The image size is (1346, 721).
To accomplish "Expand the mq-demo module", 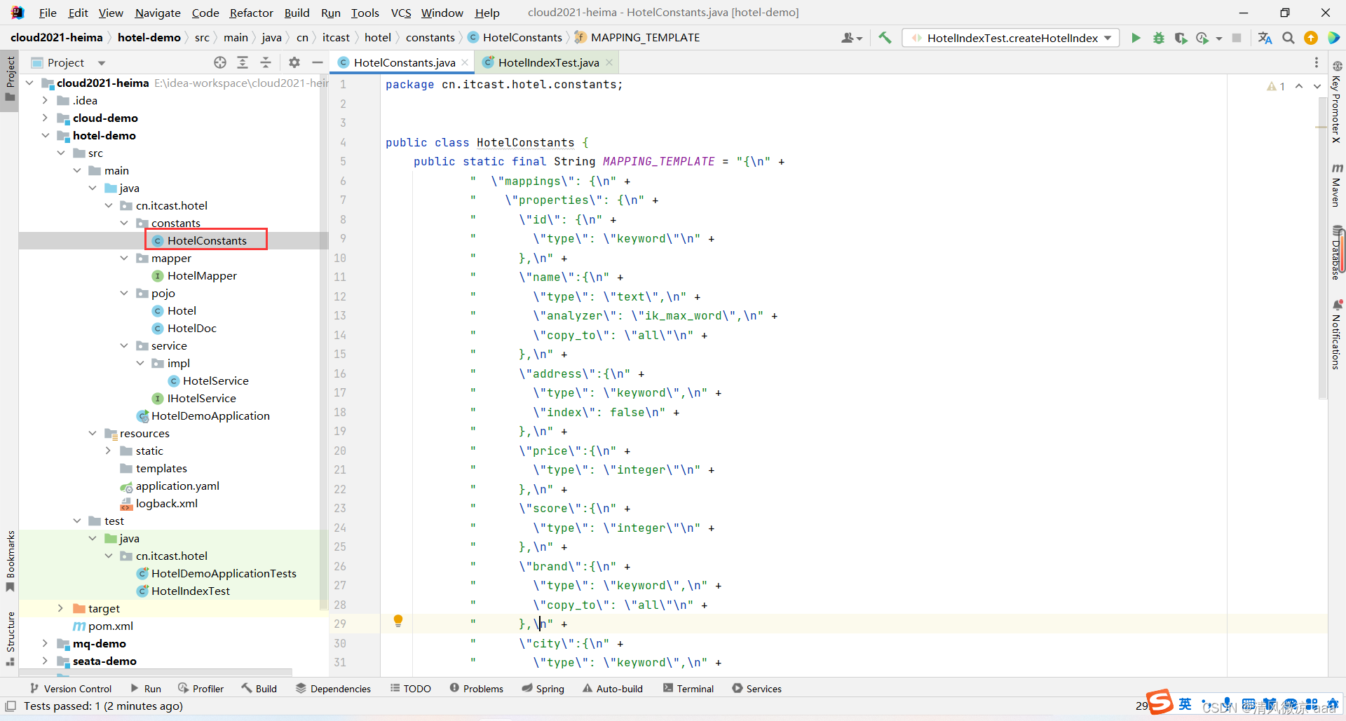I will (45, 643).
